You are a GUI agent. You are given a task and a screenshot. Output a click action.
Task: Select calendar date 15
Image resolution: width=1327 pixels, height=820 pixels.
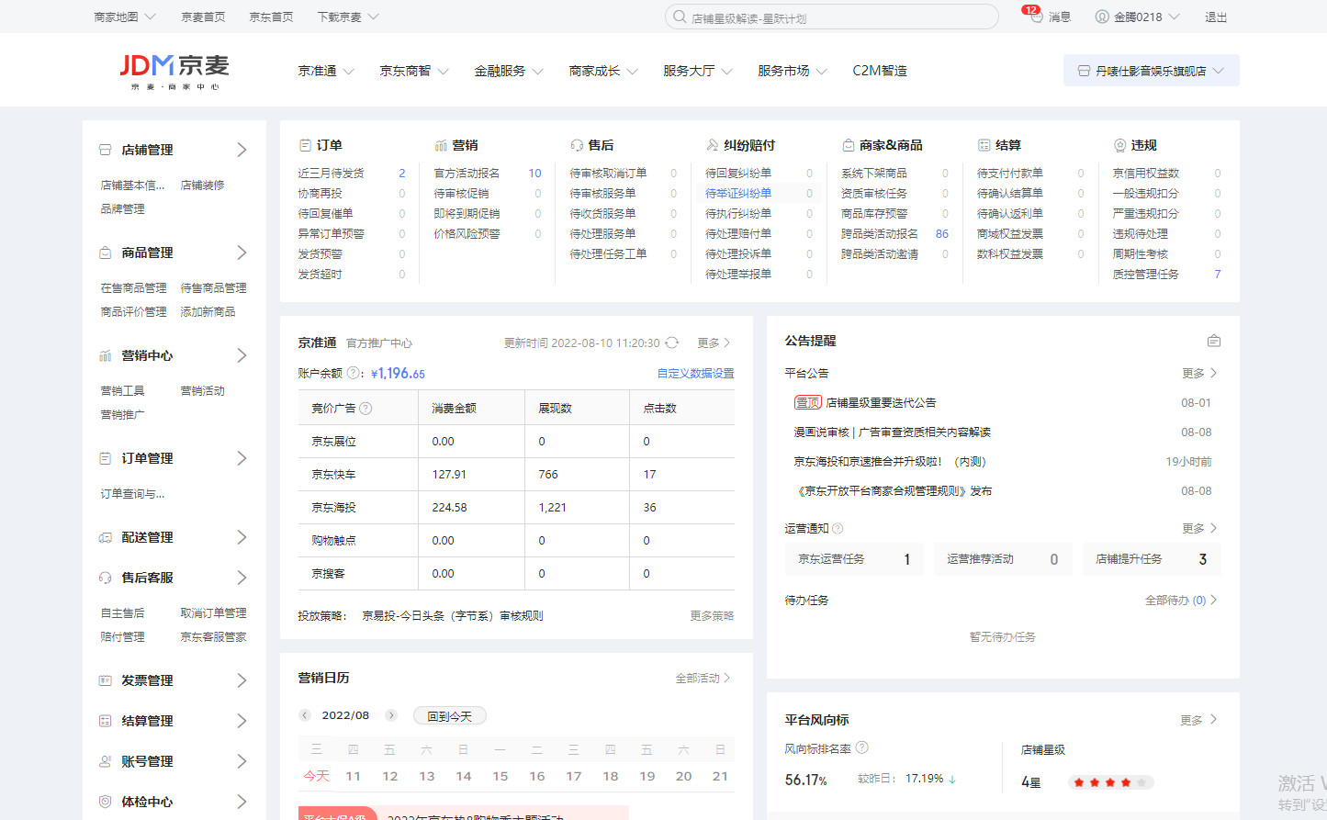[x=500, y=776]
